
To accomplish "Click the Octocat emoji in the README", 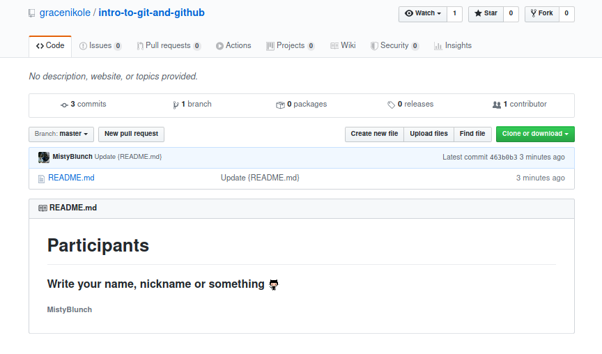I will (x=273, y=284).
